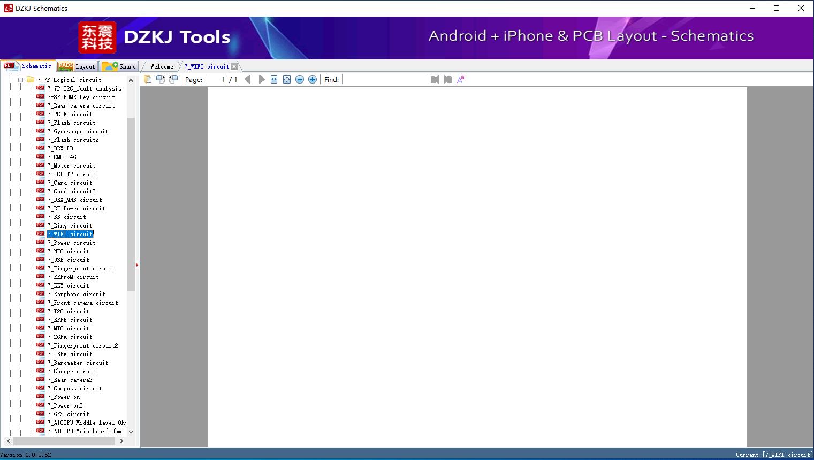Fit page to width

274,79
